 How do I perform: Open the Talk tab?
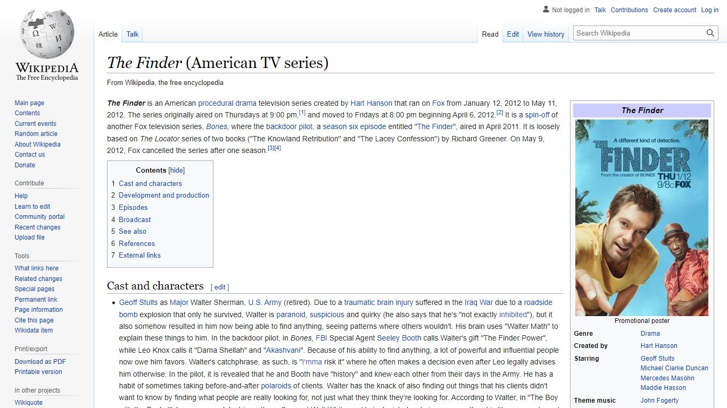(x=133, y=34)
